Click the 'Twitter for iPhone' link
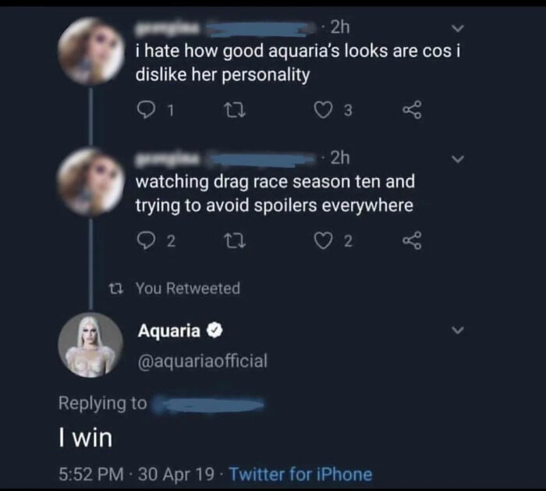This screenshot has width=546, height=491. tap(300, 475)
